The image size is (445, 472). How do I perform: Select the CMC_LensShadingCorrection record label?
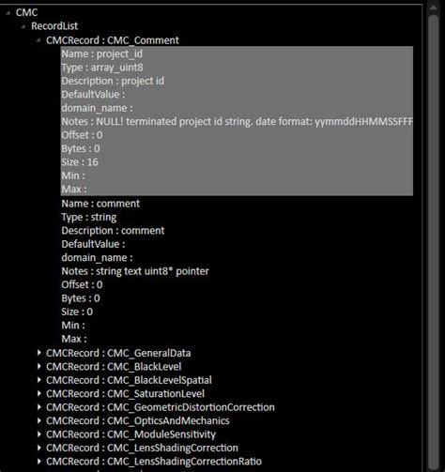pyautogui.click(x=142, y=448)
